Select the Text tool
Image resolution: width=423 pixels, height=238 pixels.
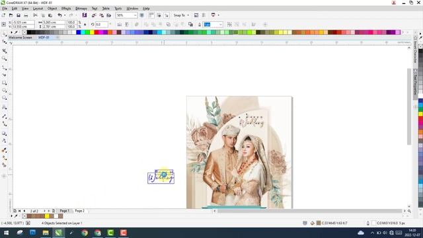point(4,107)
